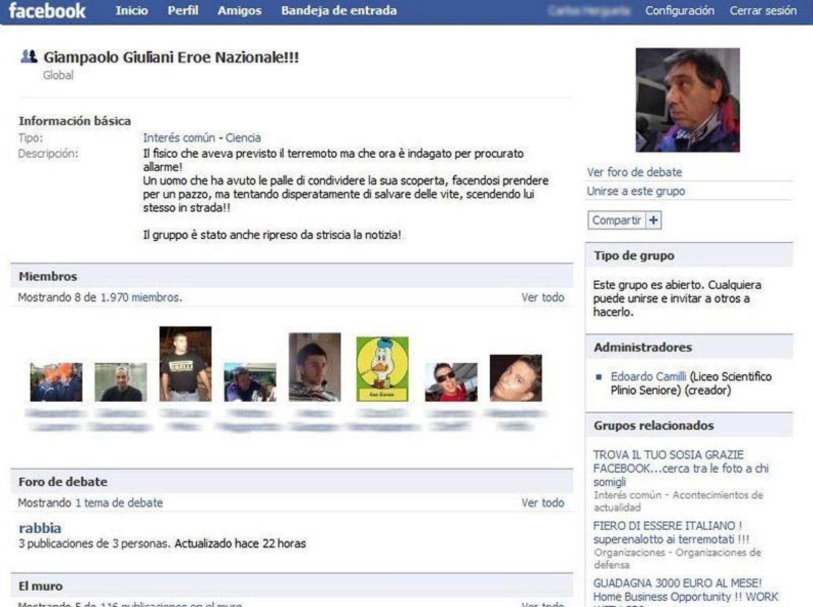Select the member wearing sunglasses thumbnail
813x607 pixels.
coord(451,382)
